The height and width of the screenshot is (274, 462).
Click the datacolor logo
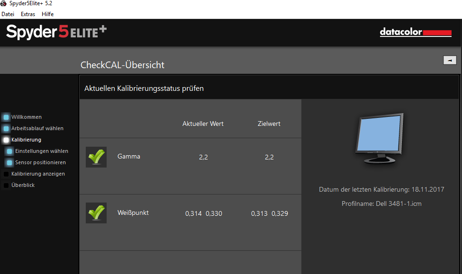click(x=416, y=32)
